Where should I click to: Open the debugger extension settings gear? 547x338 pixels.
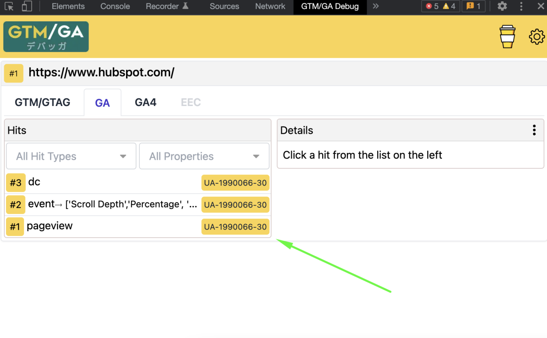tap(537, 37)
